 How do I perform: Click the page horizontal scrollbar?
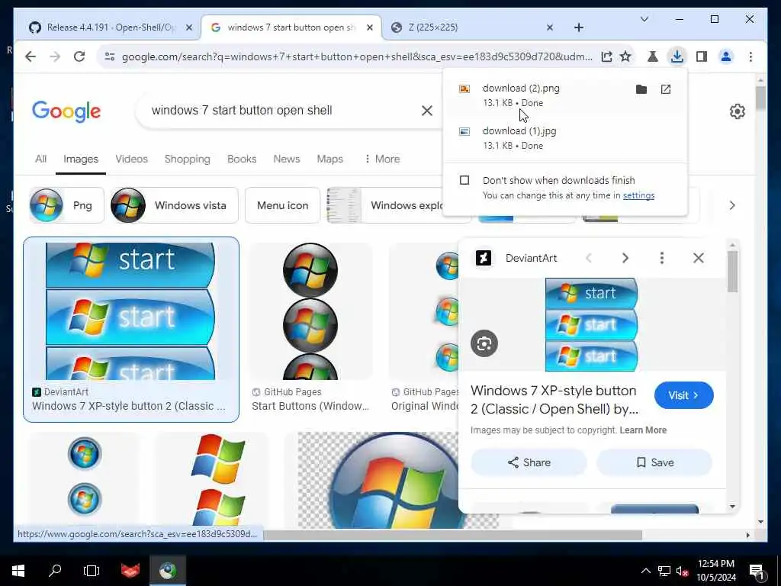[452, 535]
